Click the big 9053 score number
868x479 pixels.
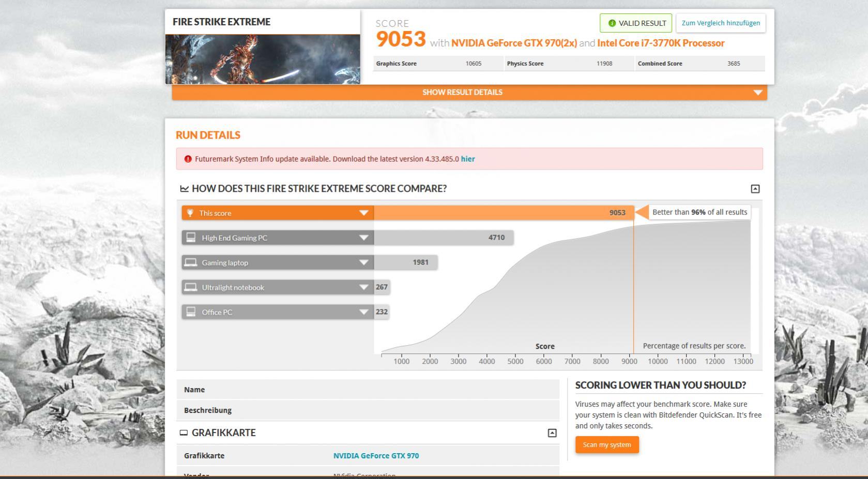pyautogui.click(x=401, y=39)
